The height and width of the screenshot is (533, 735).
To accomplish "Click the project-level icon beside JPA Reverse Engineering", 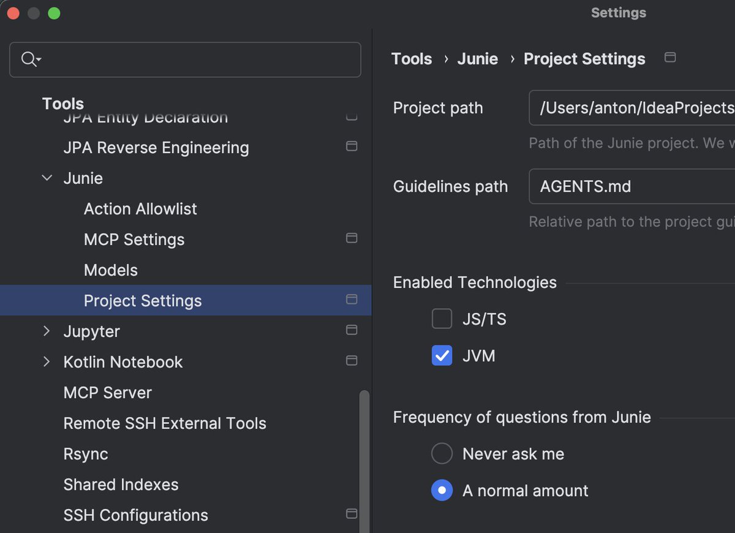I will point(352,146).
